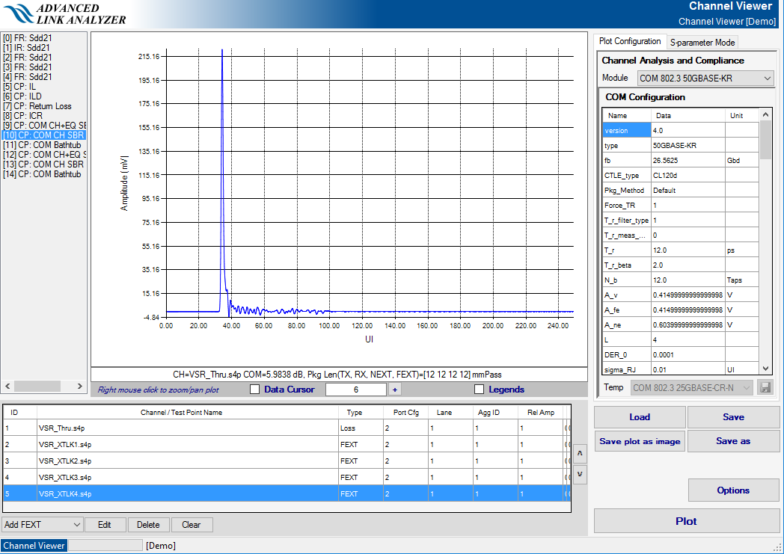Move selected channel down with the v arrow
784x554 pixels.
(x=580, y=474)
